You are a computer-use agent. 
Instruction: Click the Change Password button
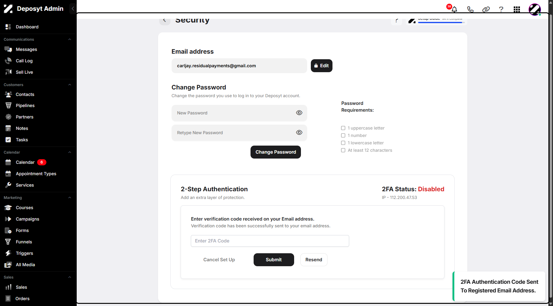pos(276,152)
